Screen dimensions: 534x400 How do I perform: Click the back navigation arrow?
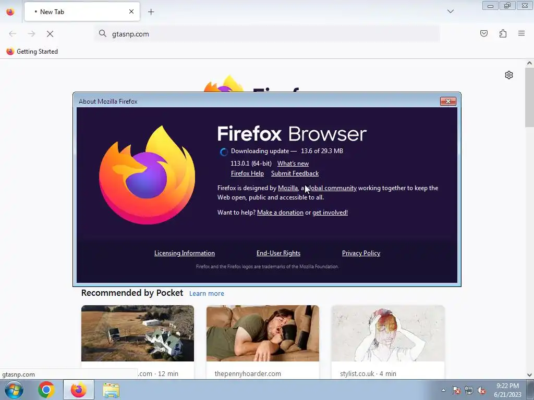[x=13, y=34]
